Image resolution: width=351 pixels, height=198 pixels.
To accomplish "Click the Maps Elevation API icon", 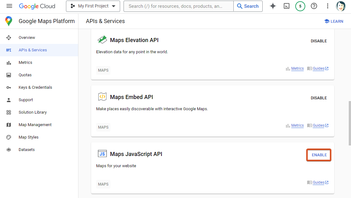I will click(102, 40).
